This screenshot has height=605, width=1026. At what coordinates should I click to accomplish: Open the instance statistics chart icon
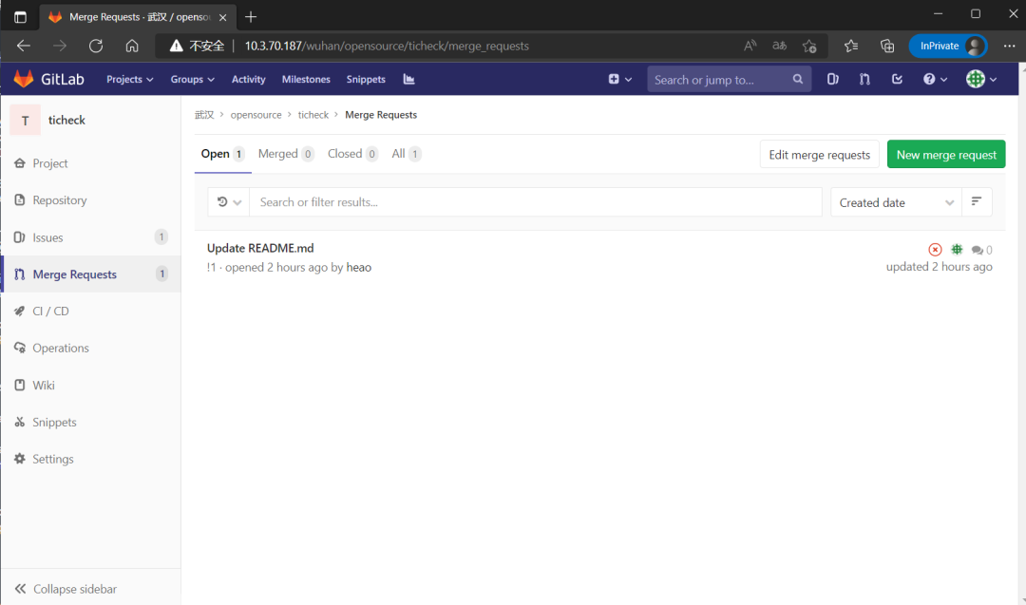click(408, 80)
